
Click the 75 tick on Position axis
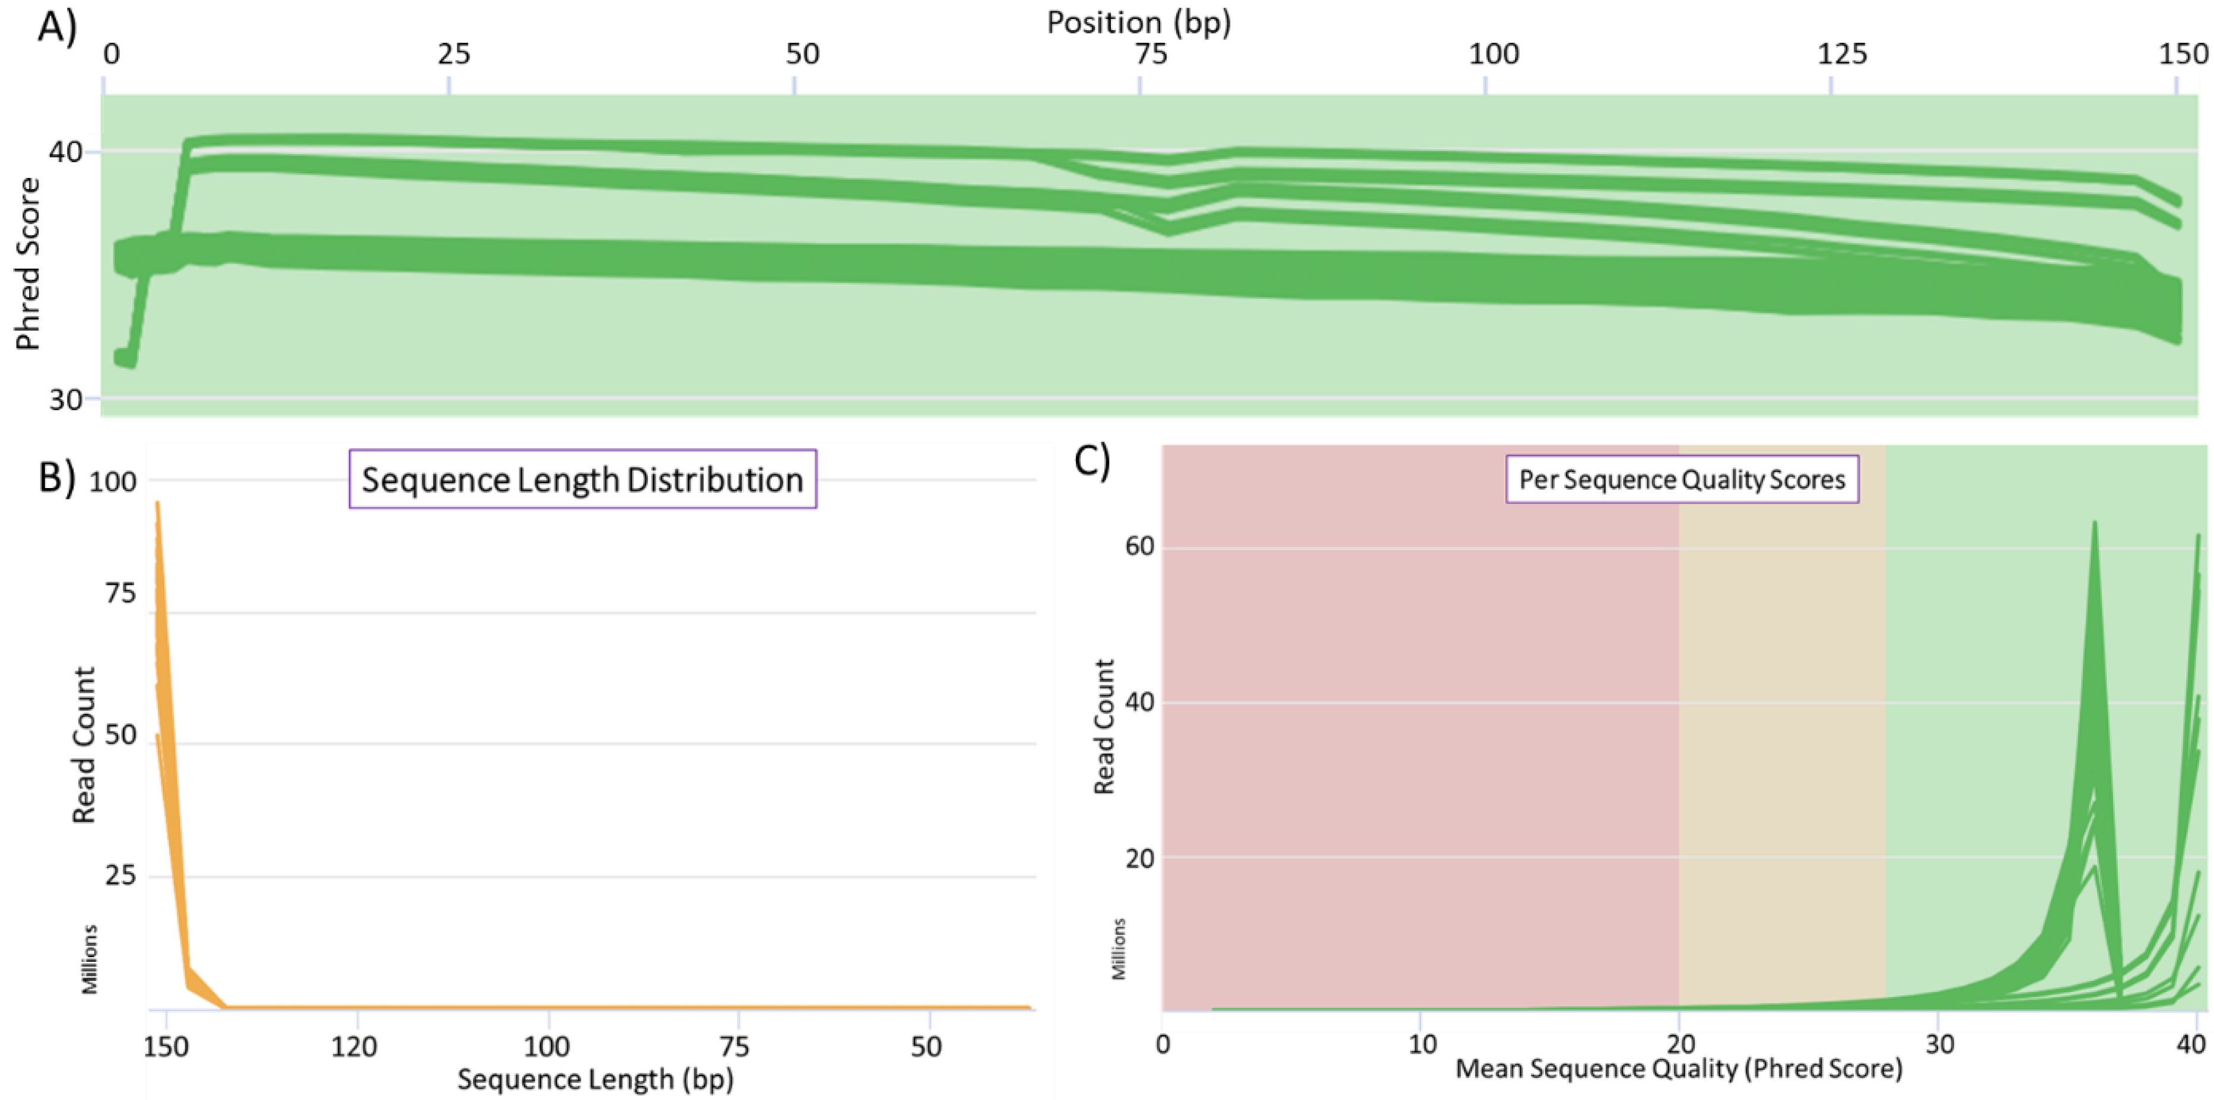pyautogui.click(x=1152, y=54)
